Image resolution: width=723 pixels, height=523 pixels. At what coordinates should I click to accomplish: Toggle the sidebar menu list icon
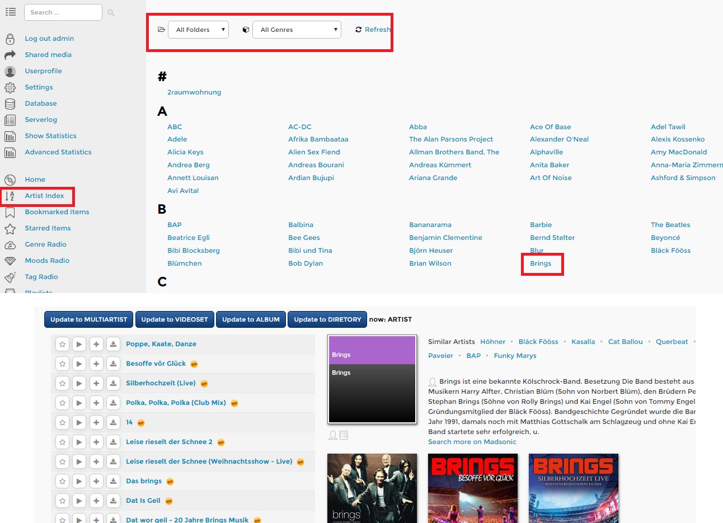click(11, 12)
